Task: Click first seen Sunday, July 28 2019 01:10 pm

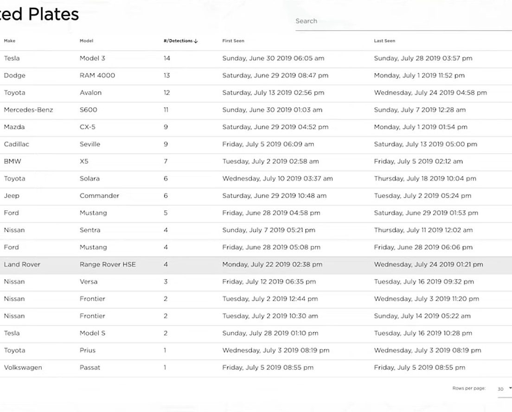Action: point(270,333)
